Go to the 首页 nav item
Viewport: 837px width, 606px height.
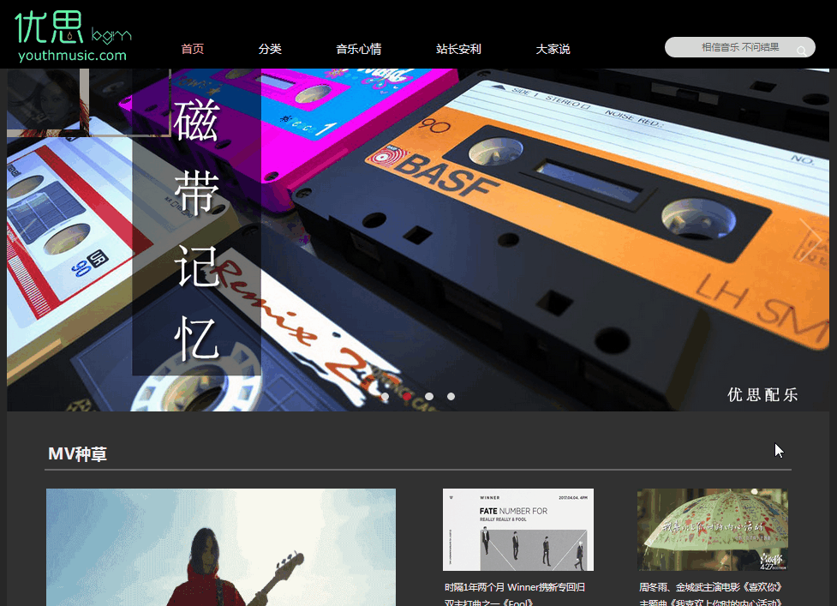point(192,49)
